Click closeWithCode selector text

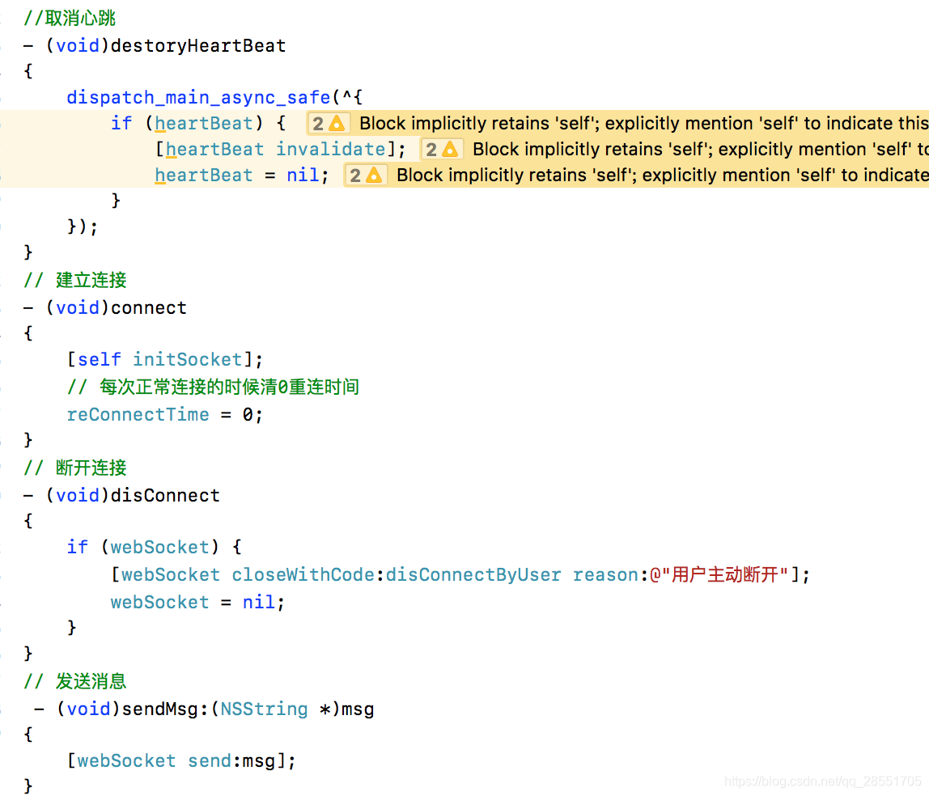[303, 574]
